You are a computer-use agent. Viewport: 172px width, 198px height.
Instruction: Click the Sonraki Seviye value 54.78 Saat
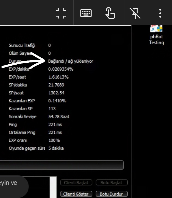(x=59, y=117)
